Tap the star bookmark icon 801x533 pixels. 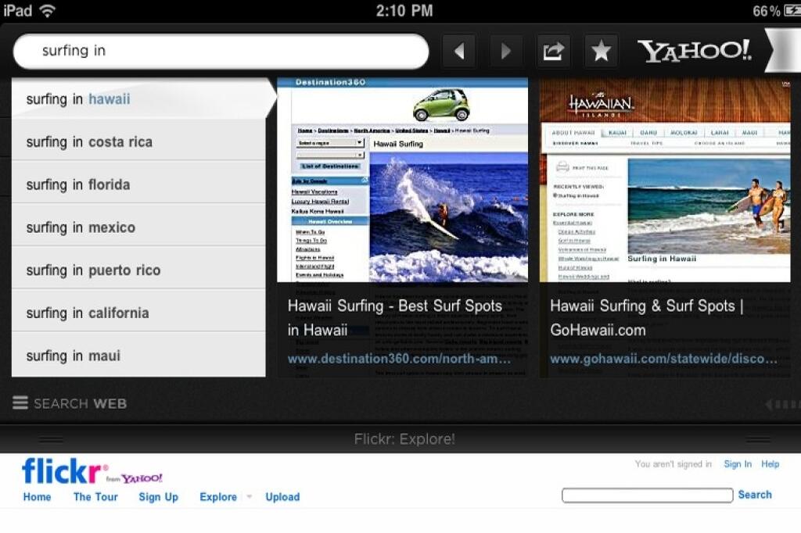601,51
